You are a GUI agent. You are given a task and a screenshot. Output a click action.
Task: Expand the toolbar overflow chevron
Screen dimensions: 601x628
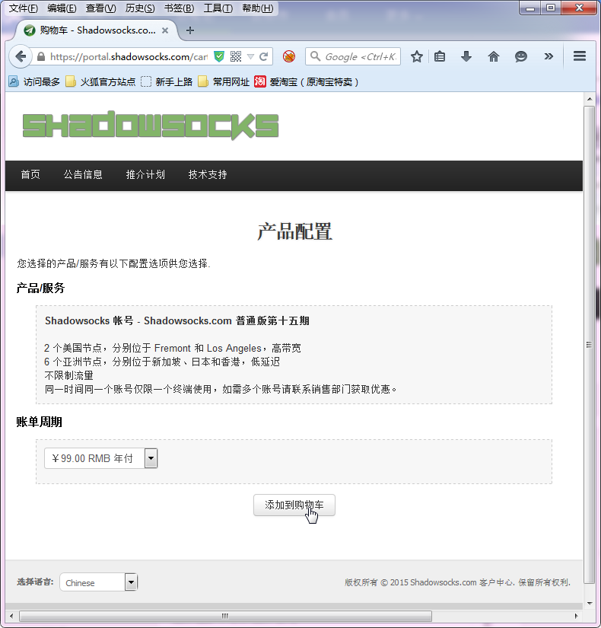click(x=549, y=56)
